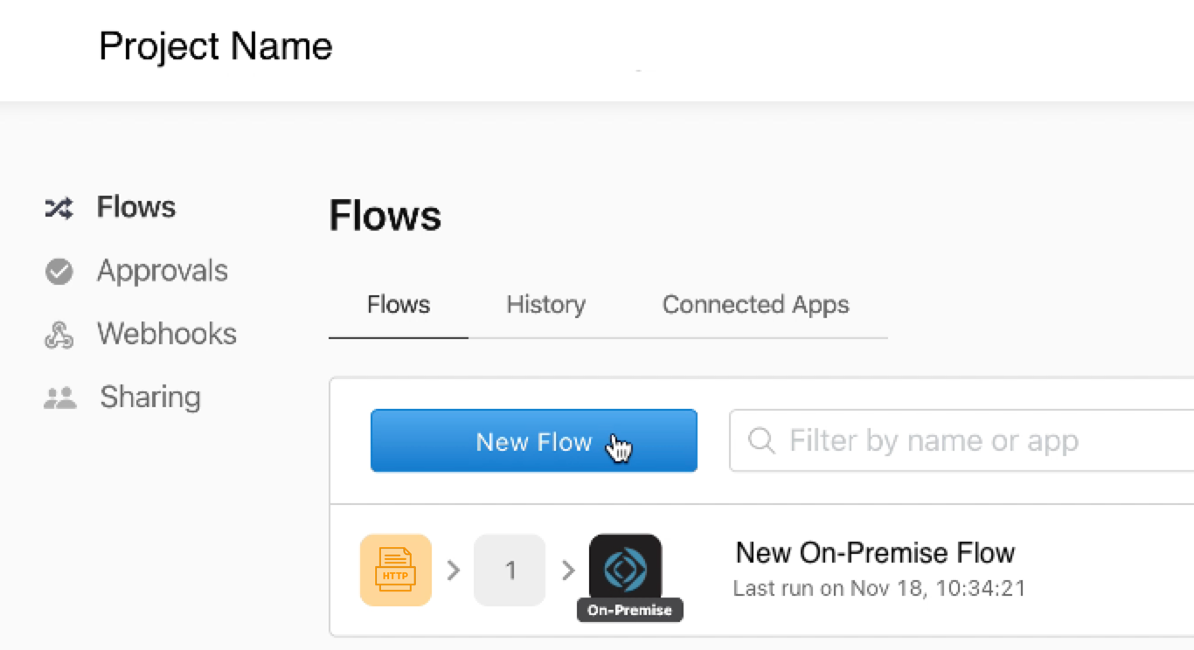Click the magnifier icon in the filter field

point(760,441)
